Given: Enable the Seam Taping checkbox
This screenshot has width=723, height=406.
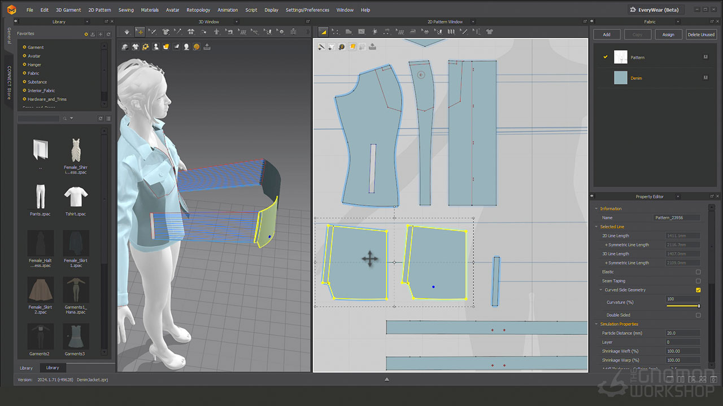Looking at the screenshot, I should pyautogui.click(x=698, y=281).
